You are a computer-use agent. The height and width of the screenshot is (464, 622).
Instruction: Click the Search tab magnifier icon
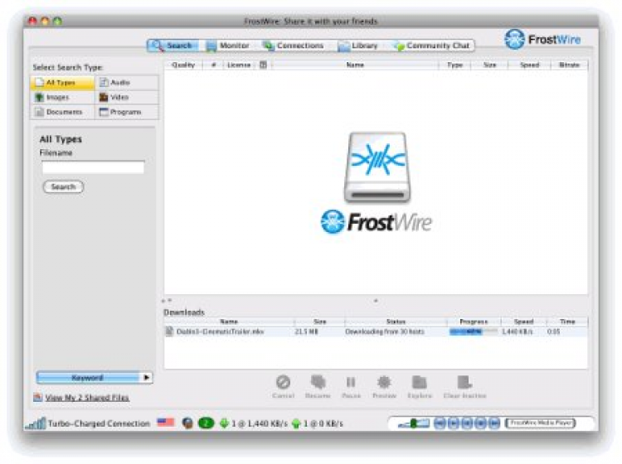click(157, 46)
